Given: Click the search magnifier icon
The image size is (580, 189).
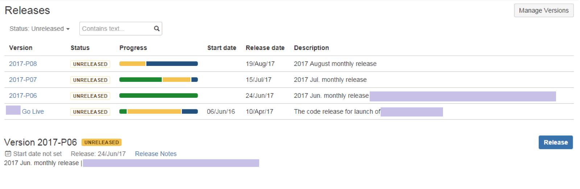Looking at the screenshot, I should click(157, 29).
